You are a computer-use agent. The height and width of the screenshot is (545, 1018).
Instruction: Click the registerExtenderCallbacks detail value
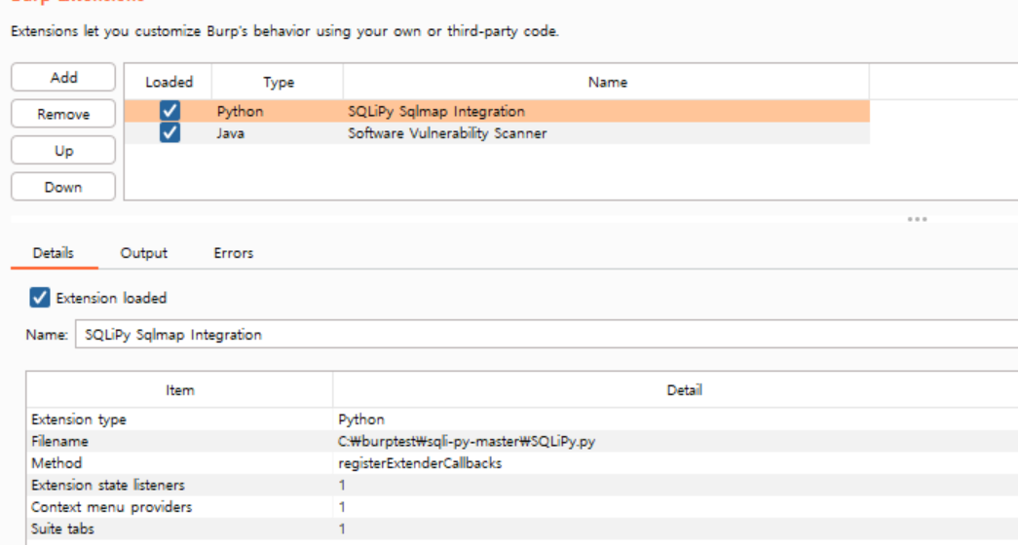point(420,463)
